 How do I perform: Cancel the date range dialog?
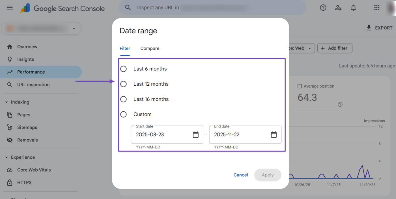[240, 175]
